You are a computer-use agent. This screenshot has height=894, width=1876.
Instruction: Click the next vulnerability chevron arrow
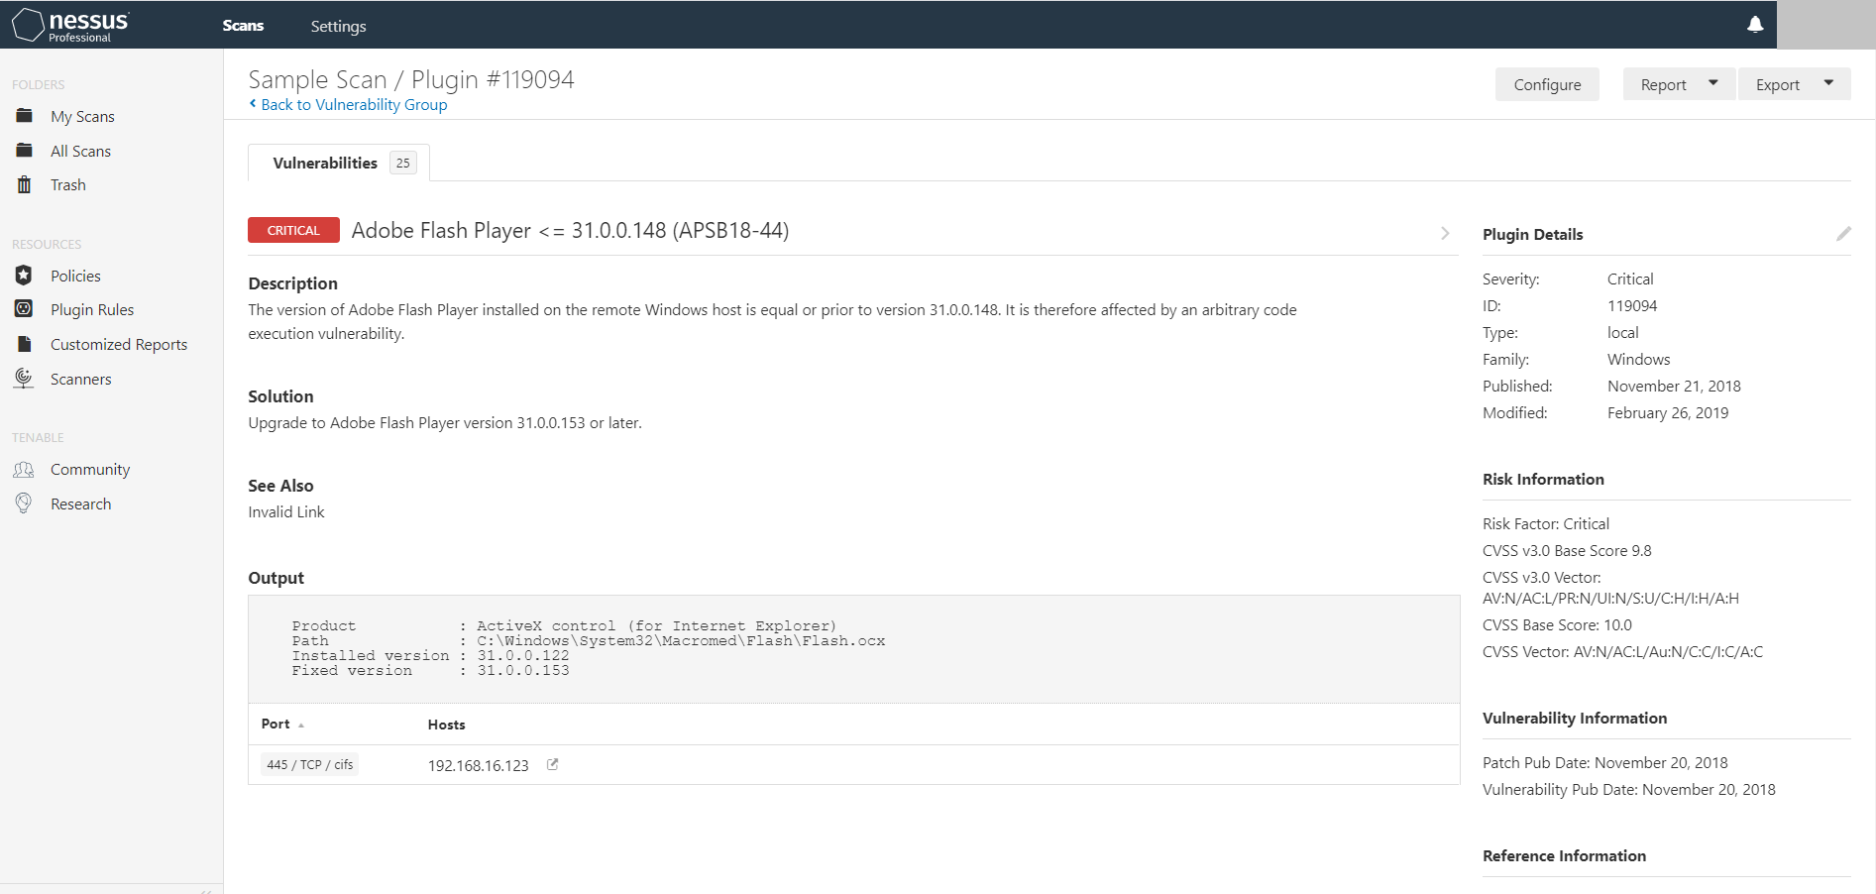[x=1445, y=233]
